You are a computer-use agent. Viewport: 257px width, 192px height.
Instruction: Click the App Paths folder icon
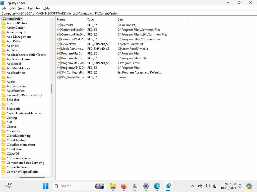[4, 41]
